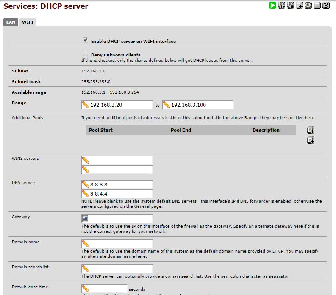Open the log entries list icon
The image size is (336, 295).
click(317, 6)
